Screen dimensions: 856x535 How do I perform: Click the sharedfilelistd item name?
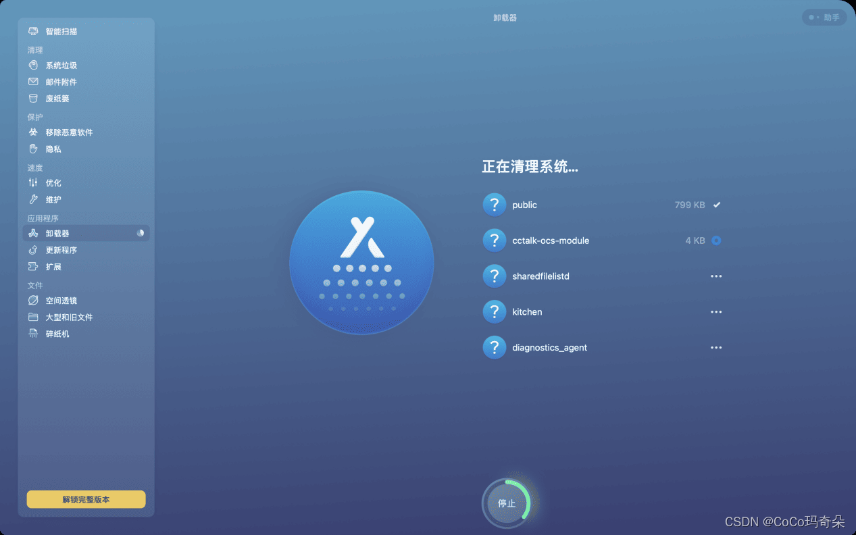click(541, 276)
